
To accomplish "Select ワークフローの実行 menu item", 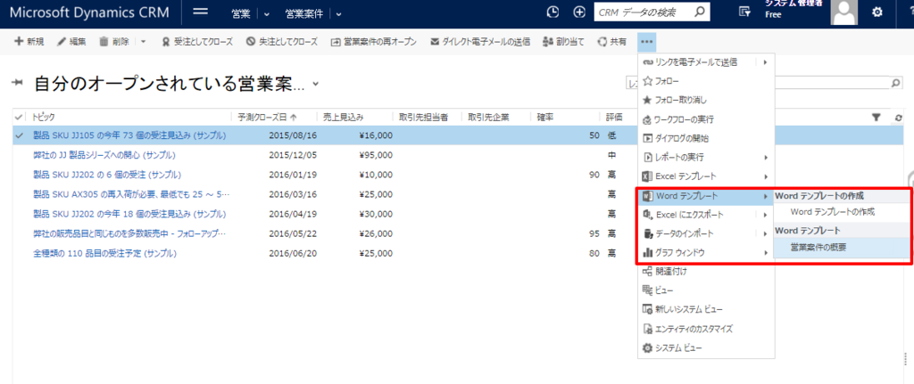I will (x=706, y=120).
